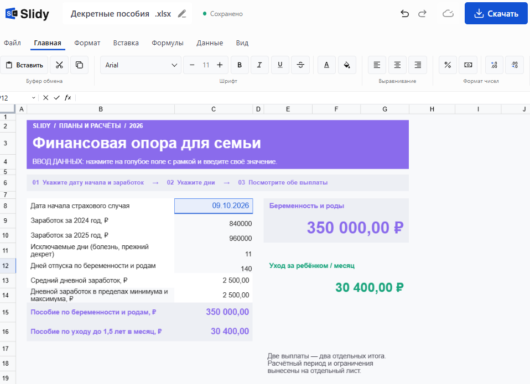Image resolution: width=530 pixels, height=384 pixels.
Task: Paste with the Вставить button
Action: (x=24, y=65)
